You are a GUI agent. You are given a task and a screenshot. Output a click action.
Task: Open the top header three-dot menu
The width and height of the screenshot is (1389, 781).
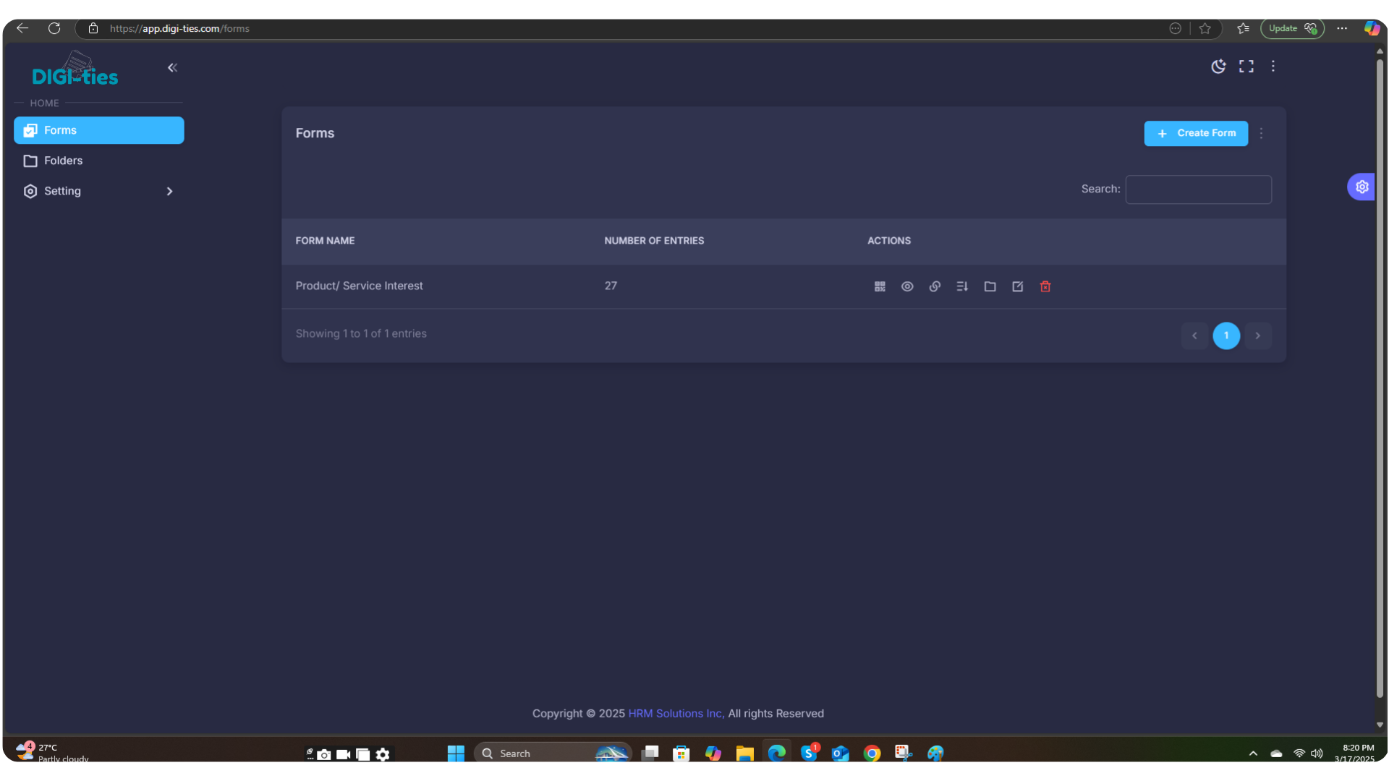[x=1273, y=67]
